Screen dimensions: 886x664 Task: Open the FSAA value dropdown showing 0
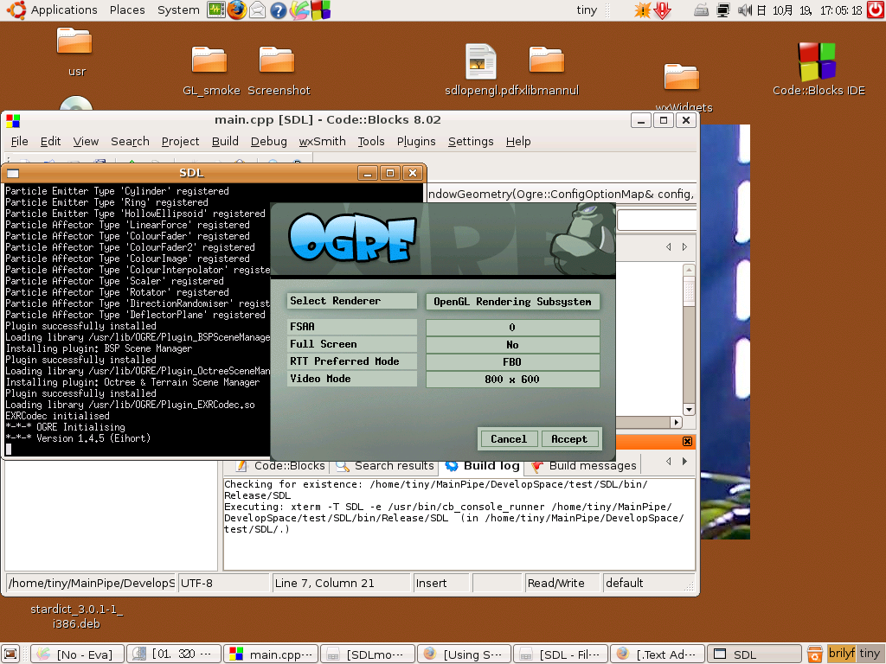(512, 328)
